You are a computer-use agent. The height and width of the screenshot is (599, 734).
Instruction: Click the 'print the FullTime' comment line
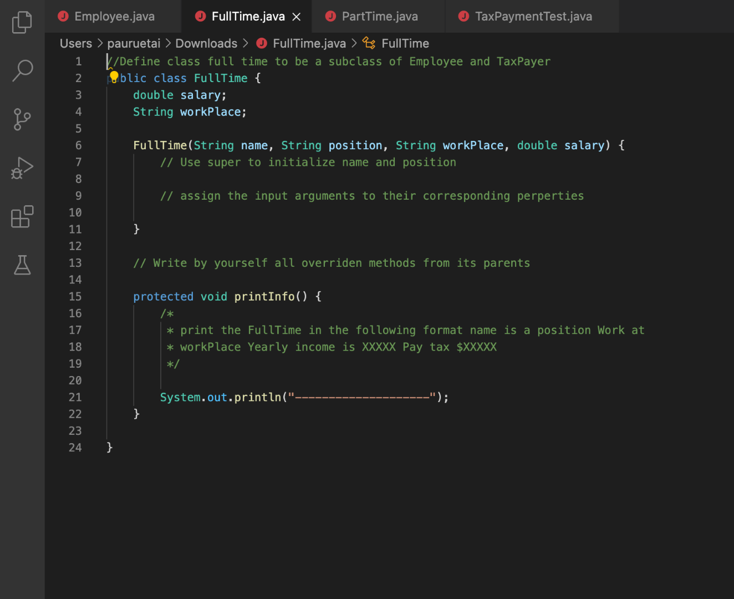[405, 330]
